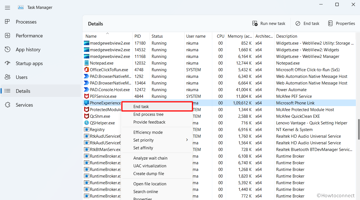Click the App history clock icon
The width and height of the screenshot is (360, 200).
tap(7, 49)
